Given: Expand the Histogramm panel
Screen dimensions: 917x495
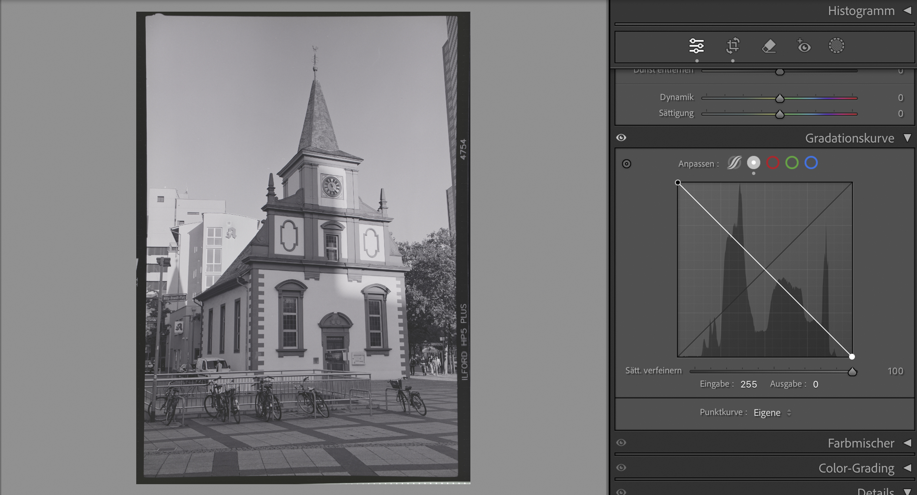Looking at the screenshot, I should 907,11.
